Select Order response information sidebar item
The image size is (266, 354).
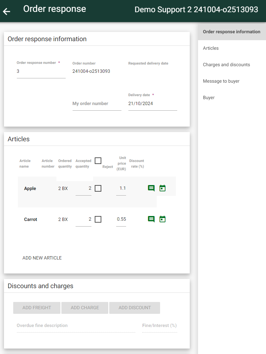(232, 32)
